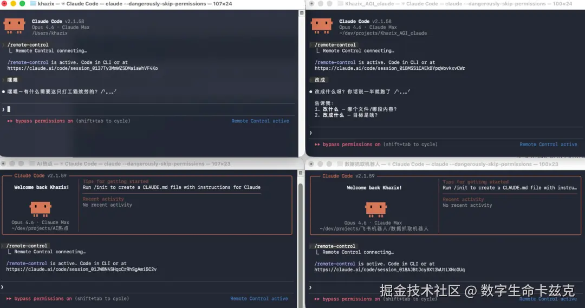
Task: Click the folder icon in Khazix_AGI_claude title bar
Action: click(340, 3)
